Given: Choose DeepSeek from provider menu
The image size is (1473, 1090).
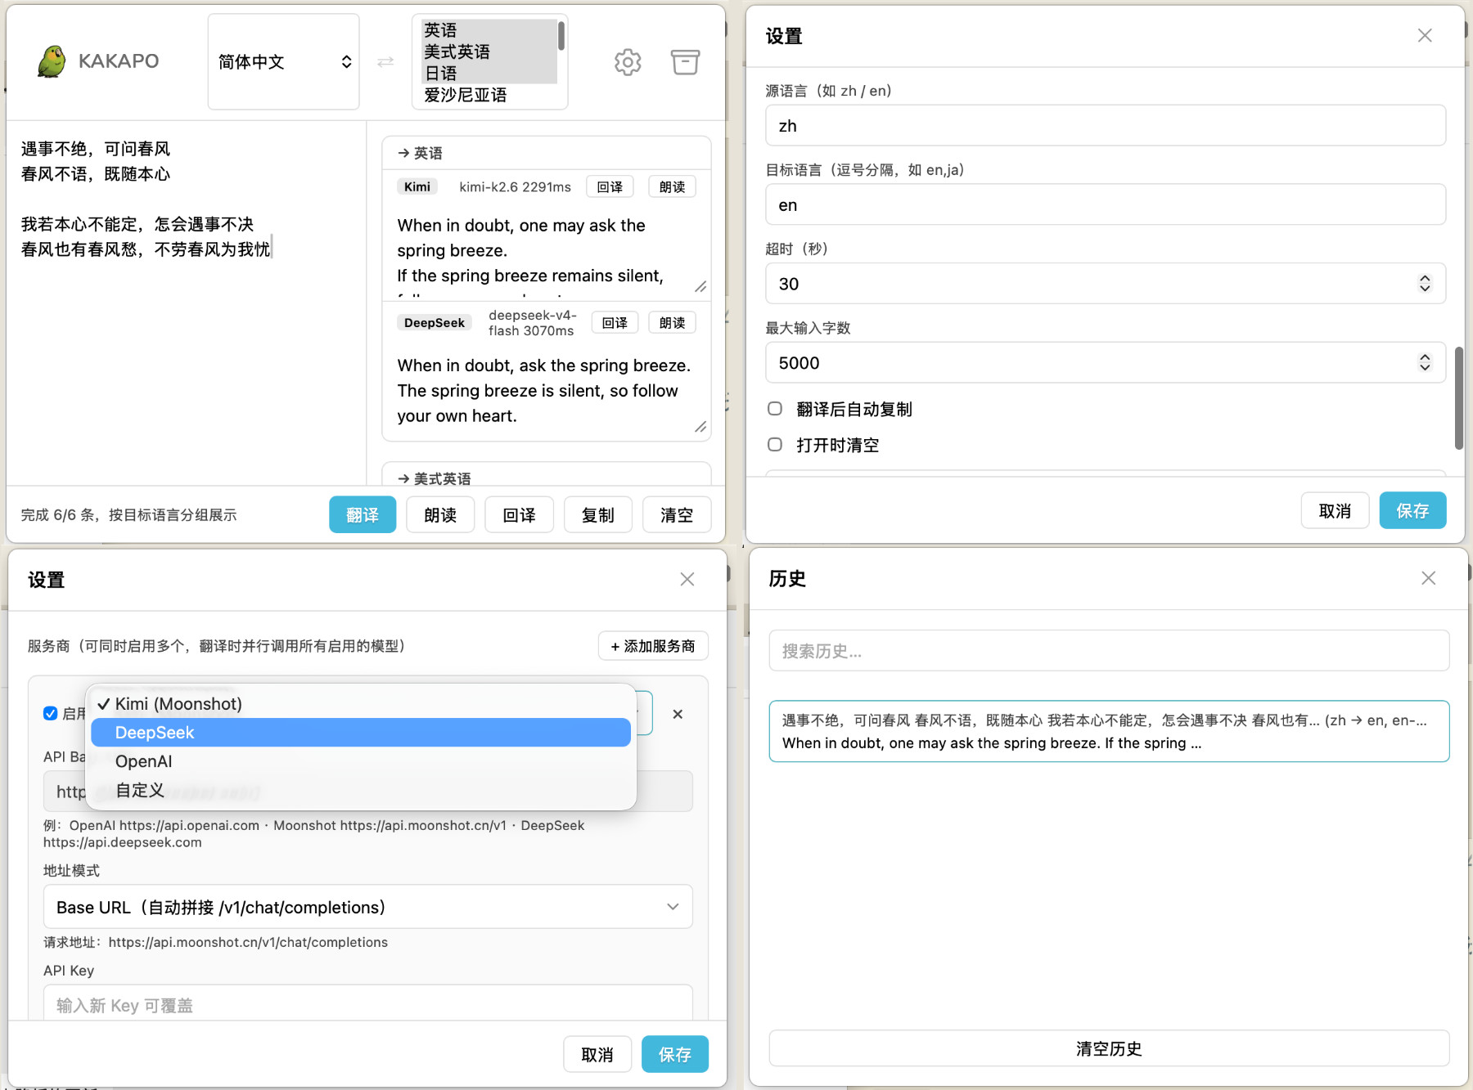Looking at the screenshot, I should point(361,733).
